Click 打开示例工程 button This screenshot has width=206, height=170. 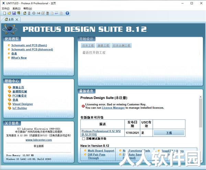pos(122,45)
